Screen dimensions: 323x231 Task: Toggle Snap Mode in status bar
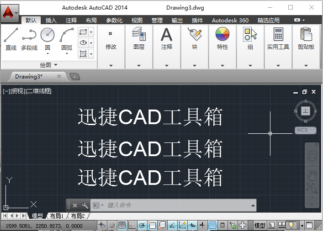112,225
